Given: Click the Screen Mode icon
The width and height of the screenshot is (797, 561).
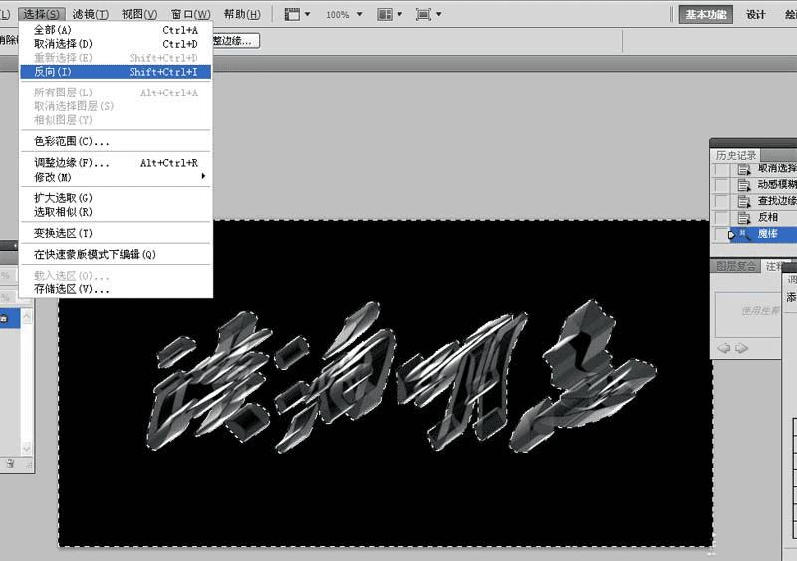Looking at the screenshot, I should [x=423, y=14].
